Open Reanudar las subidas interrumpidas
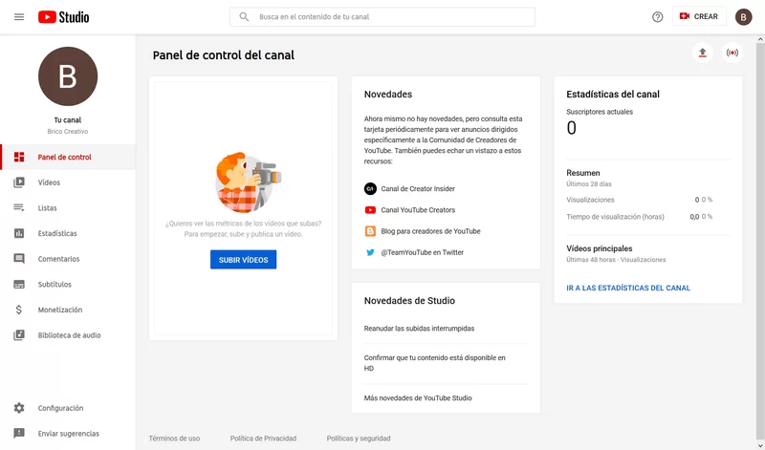765x450 pixels. click(419, 329)
